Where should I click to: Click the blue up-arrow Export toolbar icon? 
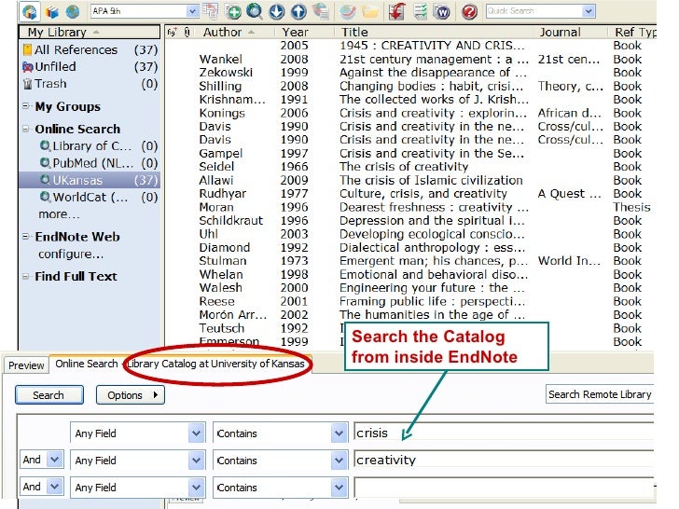(298, 12)
